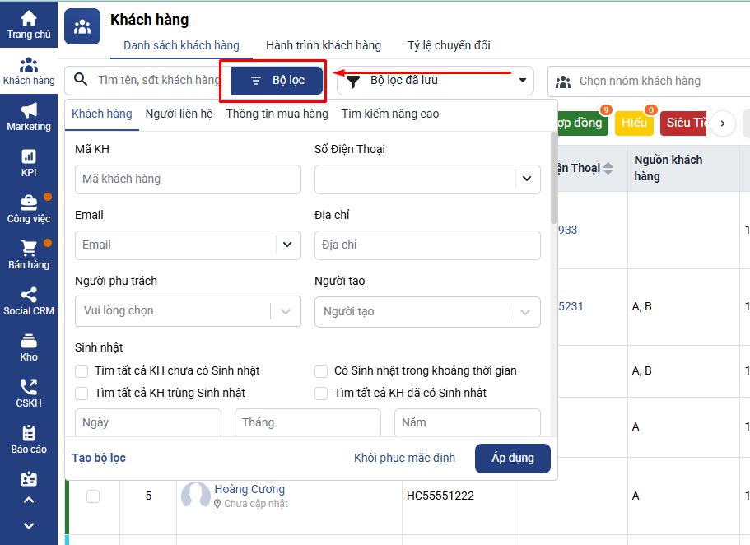This screenshot has width=750, height=545.
Task: Click the Áp dụng button
Action: [512, 458]
